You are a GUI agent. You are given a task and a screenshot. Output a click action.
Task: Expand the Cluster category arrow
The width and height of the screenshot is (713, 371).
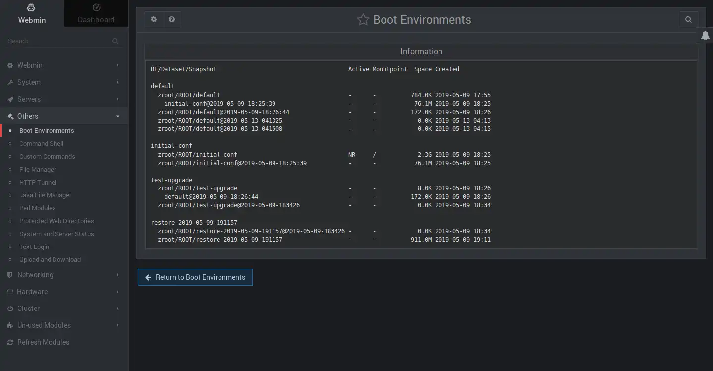[118, 309]
